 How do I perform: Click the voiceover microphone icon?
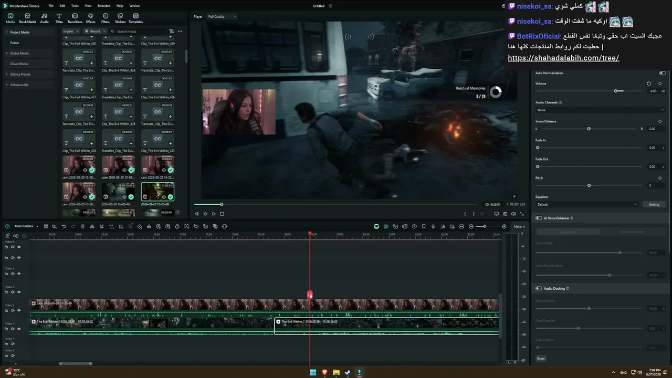[x=433, y=226]
